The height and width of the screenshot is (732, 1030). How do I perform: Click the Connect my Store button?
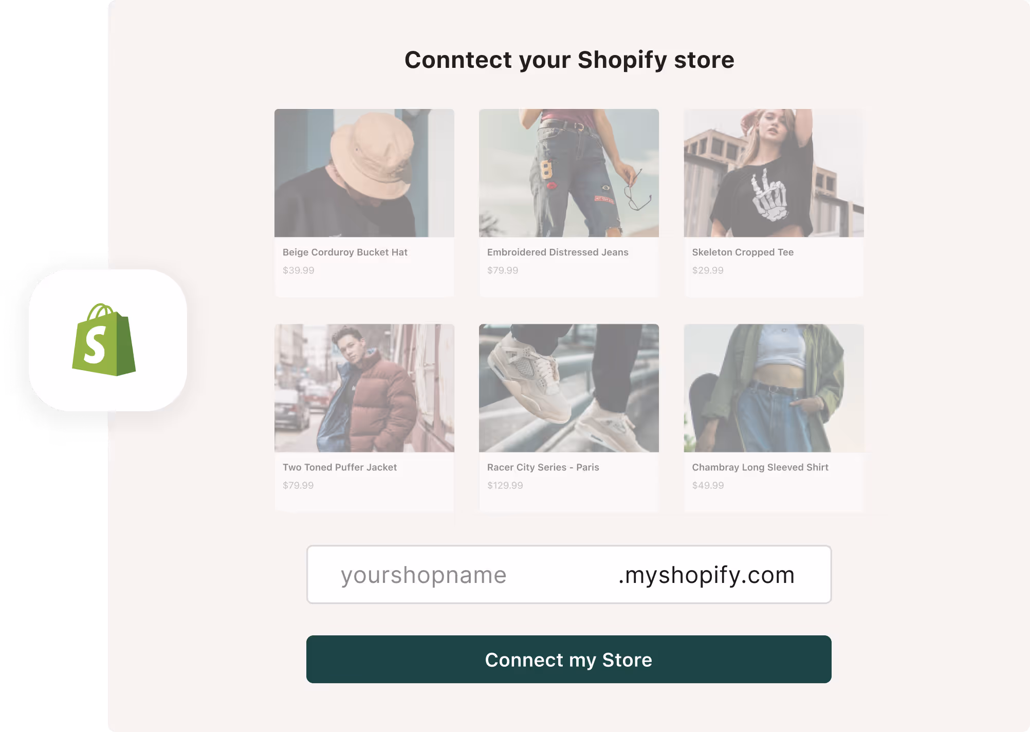pos(568,660)
